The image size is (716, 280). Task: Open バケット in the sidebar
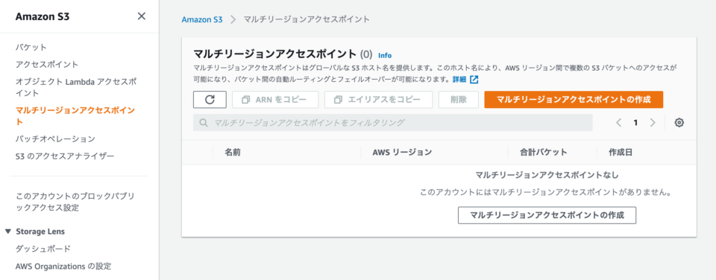pyautogui.click(x=31, y=47)
